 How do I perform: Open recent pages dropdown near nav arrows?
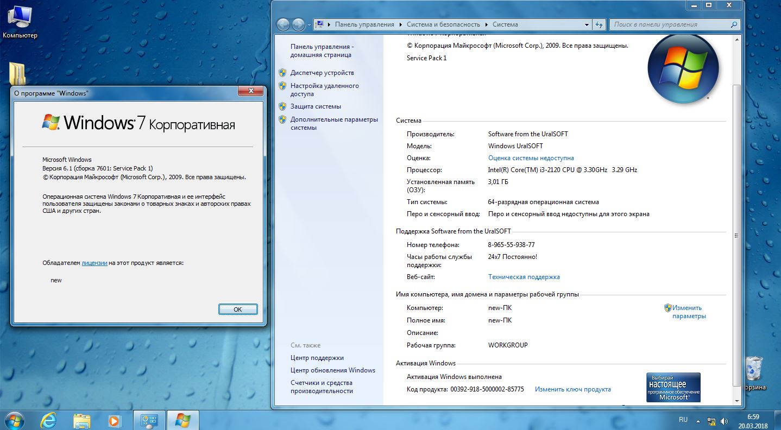click(309, 24)
